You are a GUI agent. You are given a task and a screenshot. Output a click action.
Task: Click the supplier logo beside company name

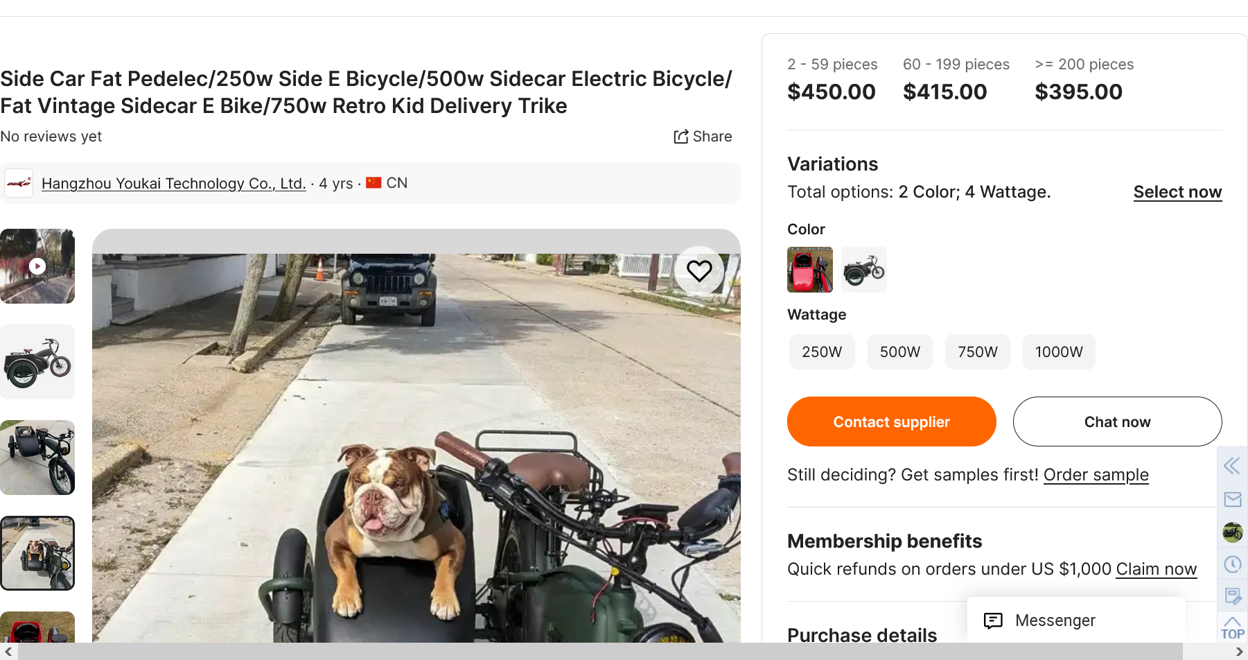pos(19,184)
